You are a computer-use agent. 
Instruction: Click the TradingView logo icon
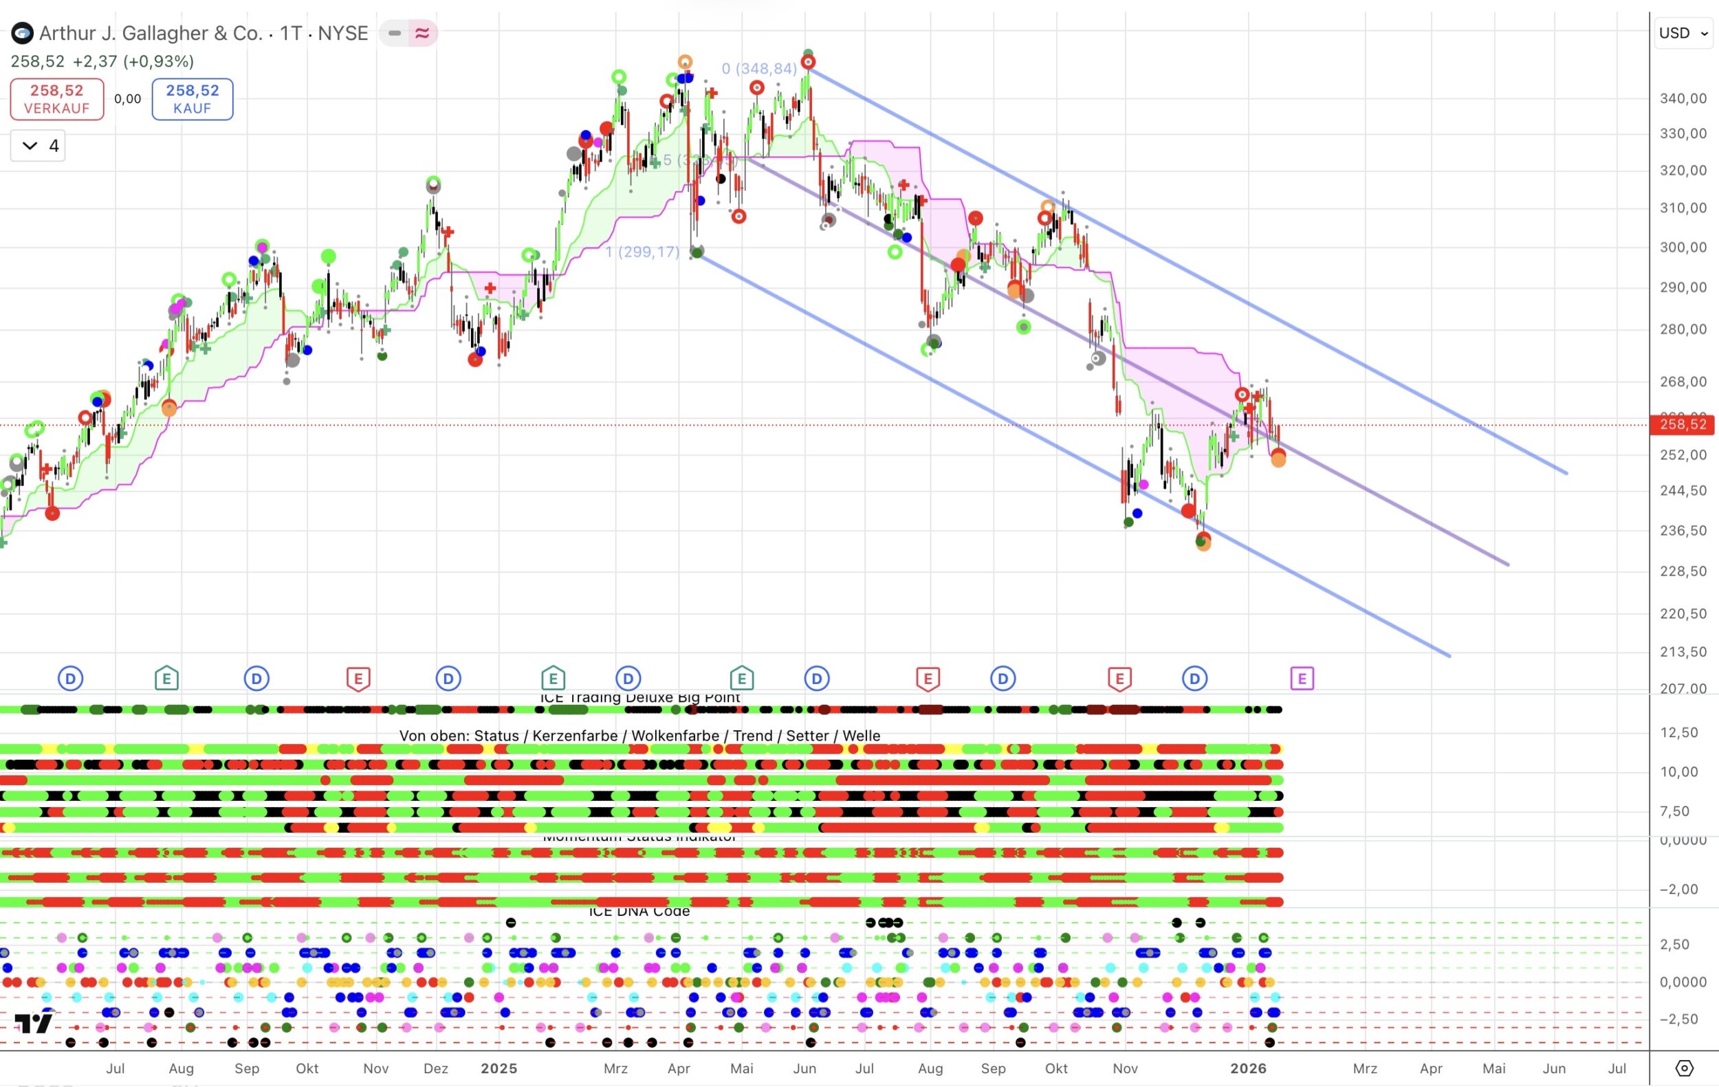pyautogui.click(x=34, y=1023)
